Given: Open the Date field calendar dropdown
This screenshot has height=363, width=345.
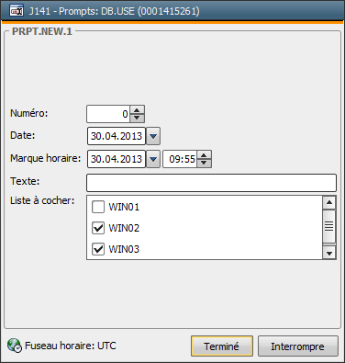Looking at the screenshot, I should (153, 136).
